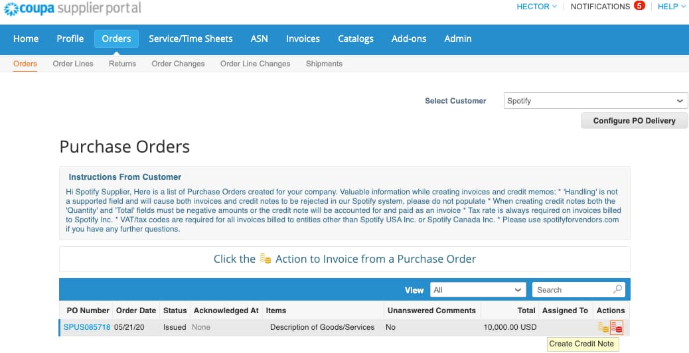689x353 pixels.
Task: Sort by Total column header
Action: pos(526,311)
